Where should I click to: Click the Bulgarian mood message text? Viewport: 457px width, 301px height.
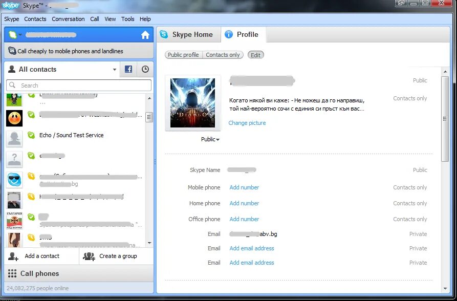click(297, 104)
